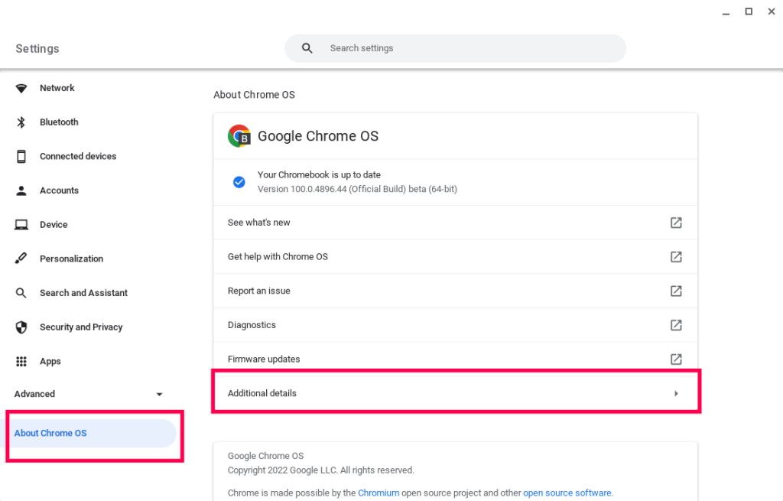
Task: Click the Apps grid icon
Action: coord(21,361)
